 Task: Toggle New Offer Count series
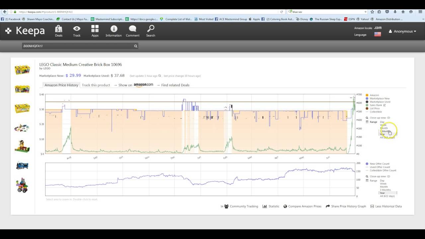point(378,164)
